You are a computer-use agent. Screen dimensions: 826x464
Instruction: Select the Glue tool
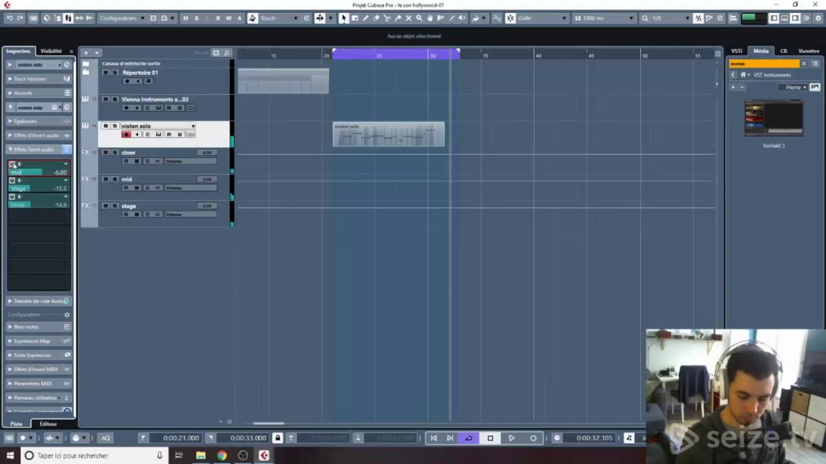[398, 18]
